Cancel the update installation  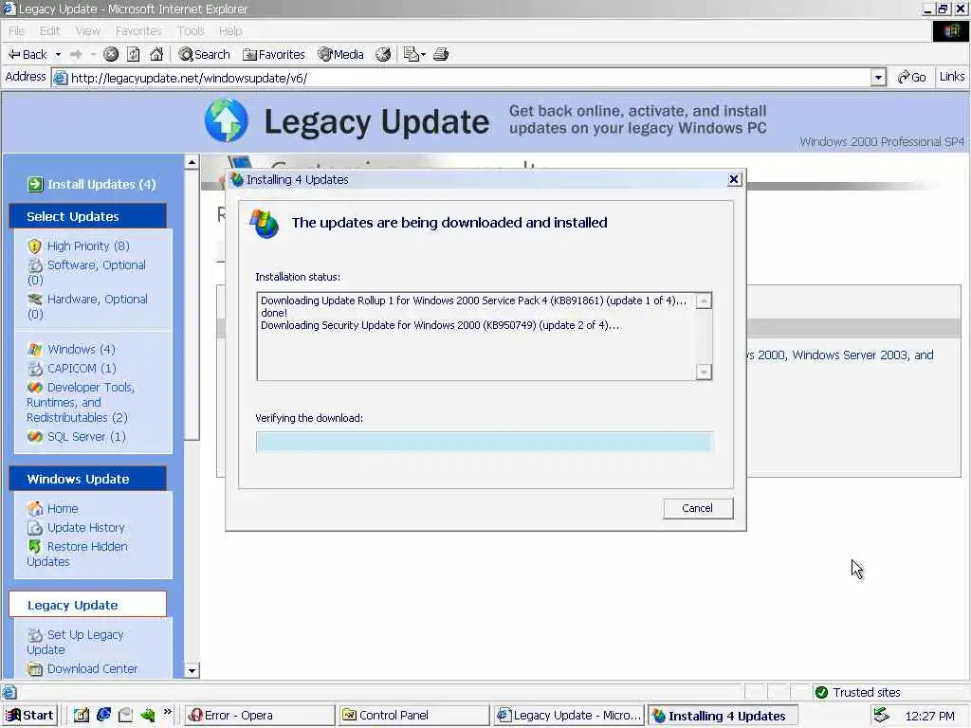pos(698,509)
